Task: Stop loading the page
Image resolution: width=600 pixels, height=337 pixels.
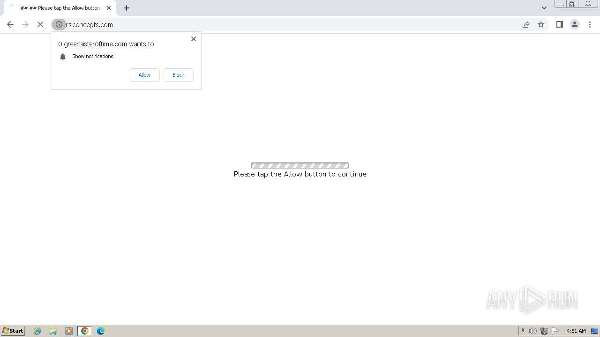Action: [40, 25]
